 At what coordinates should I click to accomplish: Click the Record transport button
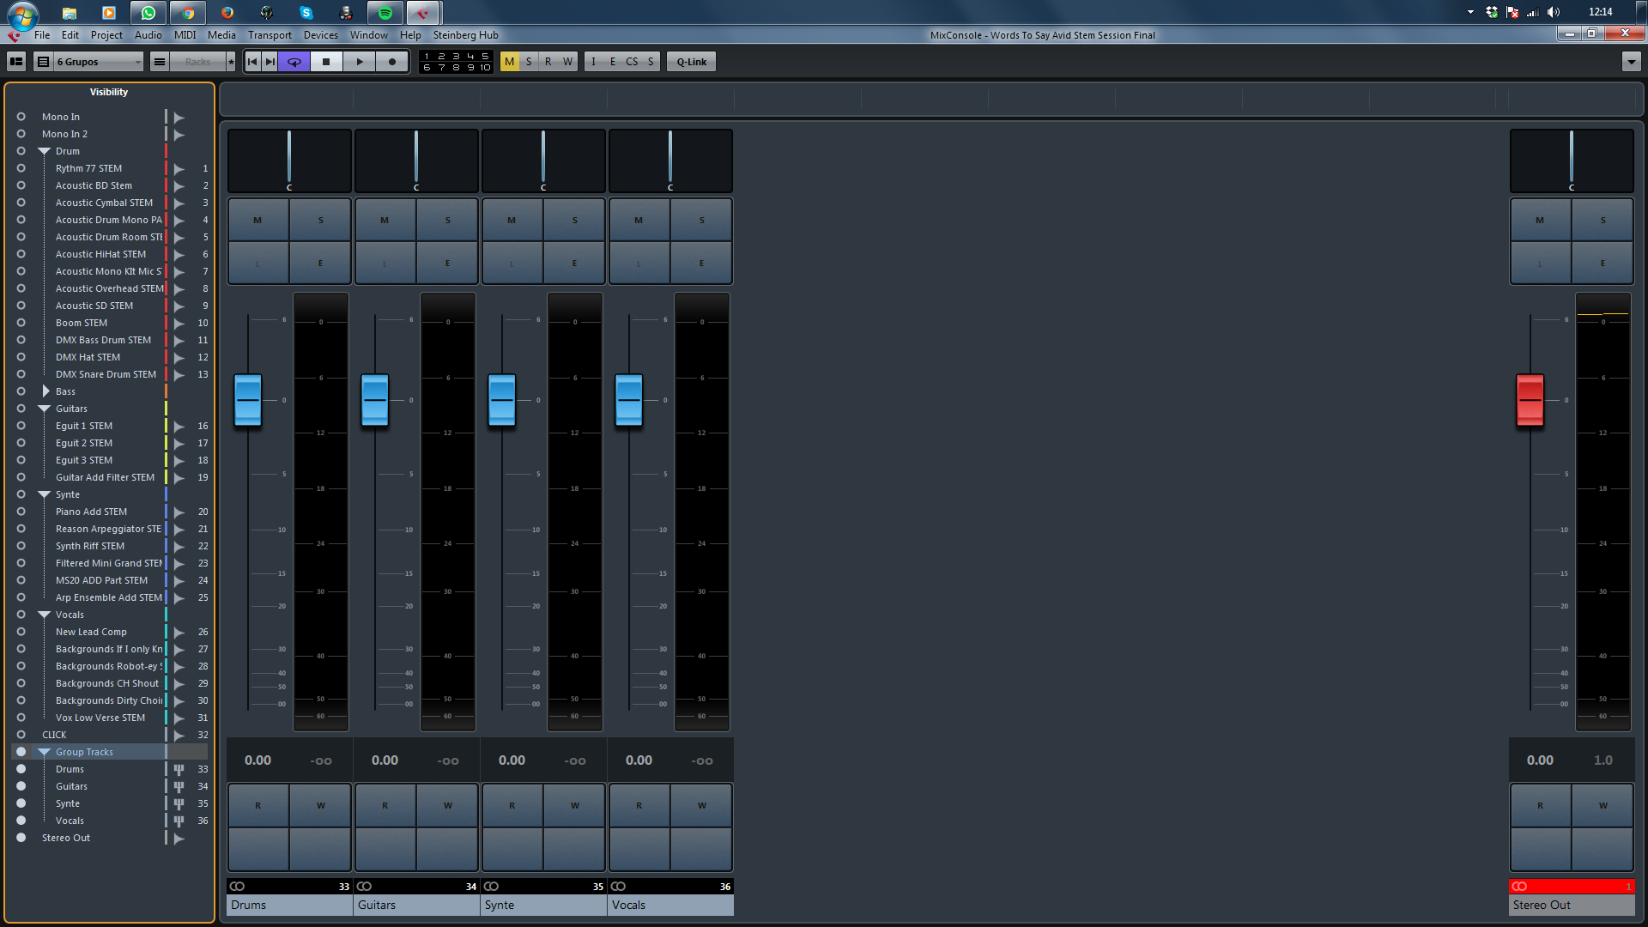tap(392, 62)
